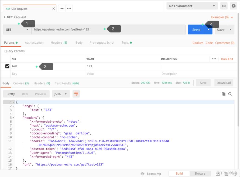This screenshot has width=240, height=177.
Task: Copy response body to clipboard icon
Action: coord(224,94)
